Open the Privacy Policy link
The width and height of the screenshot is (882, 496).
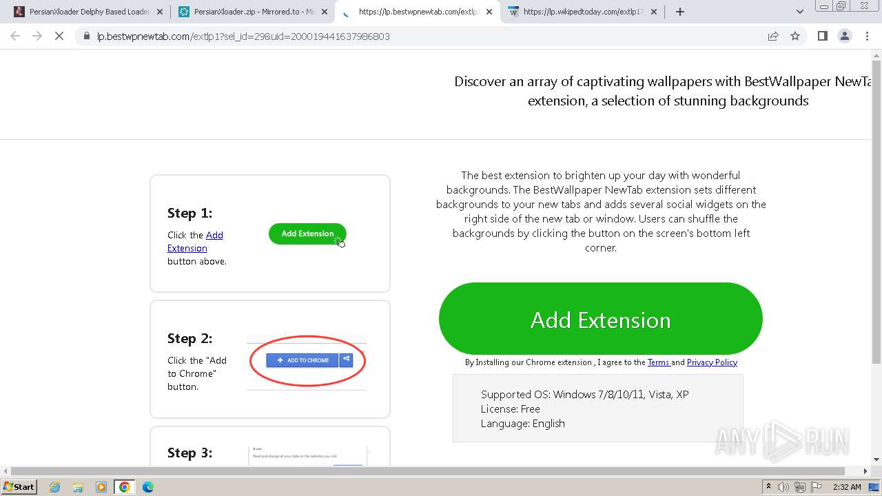(x=712, y=362)
